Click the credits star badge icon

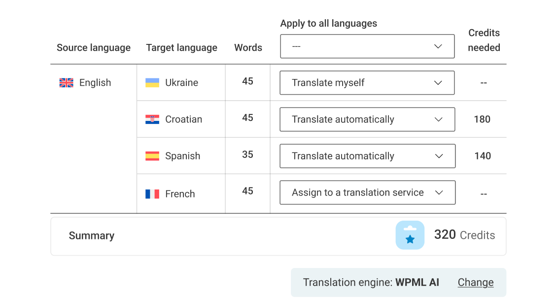[x=410, y=235]
